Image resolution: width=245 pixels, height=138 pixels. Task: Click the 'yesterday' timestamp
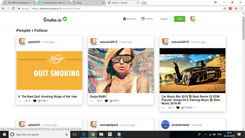[x=197, y=125]
